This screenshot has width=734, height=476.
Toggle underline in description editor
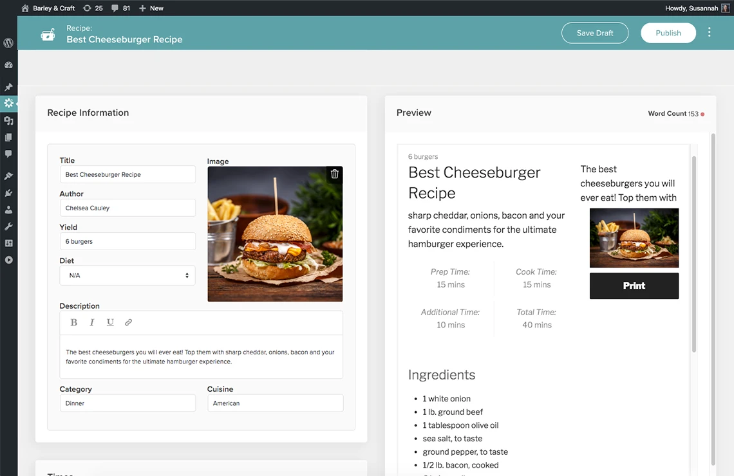(110, 322)
